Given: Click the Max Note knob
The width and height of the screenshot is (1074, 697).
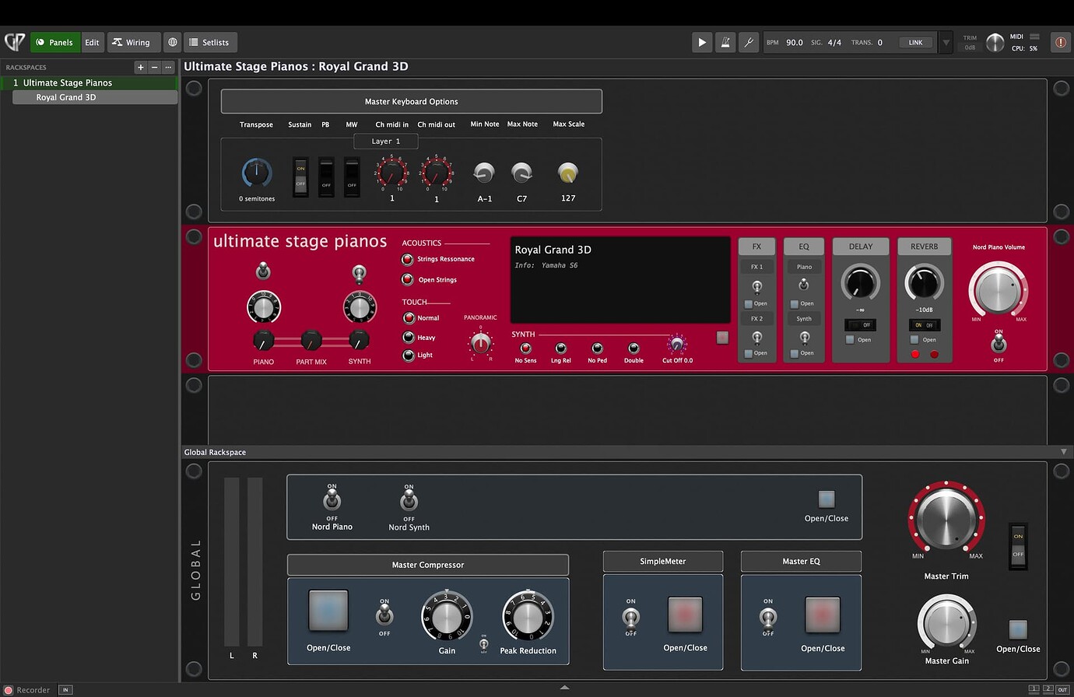Looking at the screenshot, I should (521, 173).
